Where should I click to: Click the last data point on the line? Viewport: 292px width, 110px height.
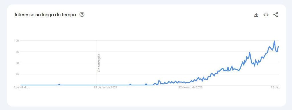click(x=278, y=46)
